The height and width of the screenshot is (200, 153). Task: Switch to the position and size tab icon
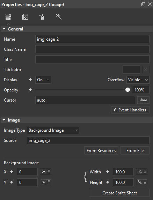pyautogui.click(x=25, y=17)
